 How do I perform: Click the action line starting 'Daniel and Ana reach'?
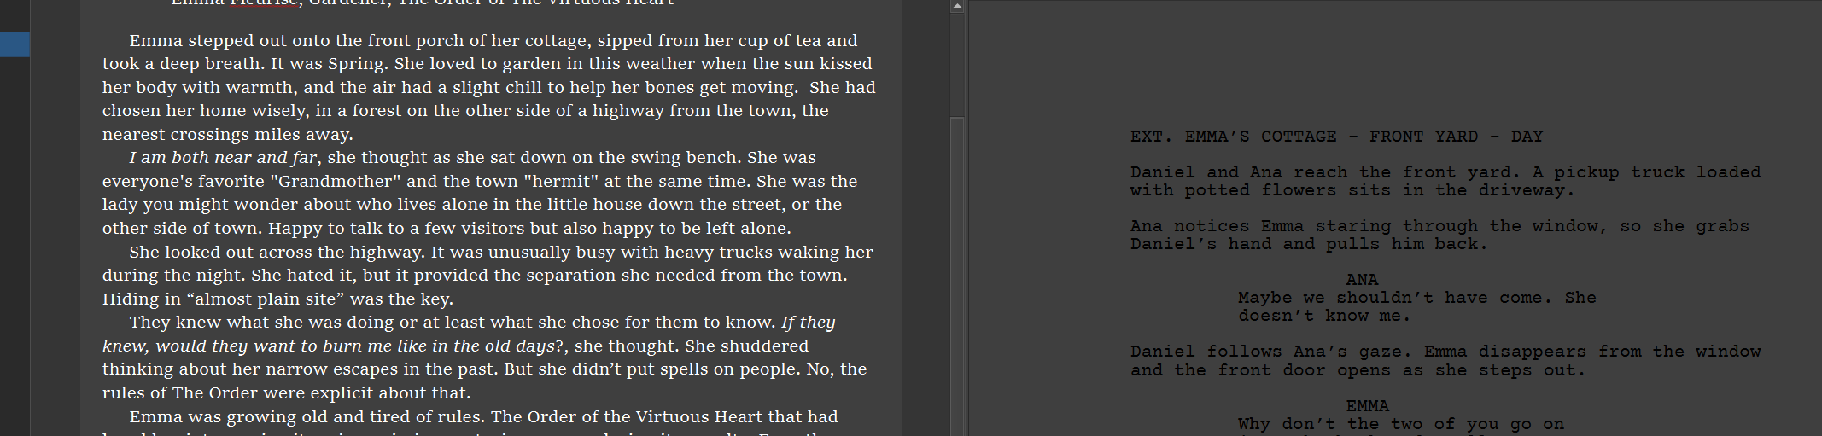point(1445,181)
